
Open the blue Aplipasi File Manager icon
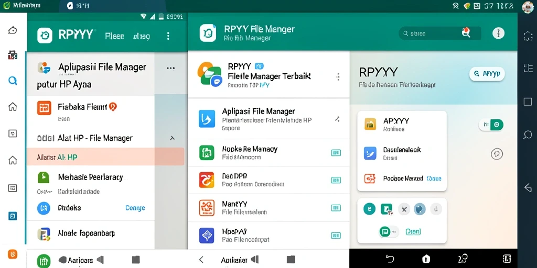click(x=207, y=119)
